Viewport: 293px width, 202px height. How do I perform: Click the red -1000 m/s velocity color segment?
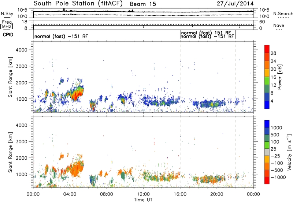click(x=267, y=180)
